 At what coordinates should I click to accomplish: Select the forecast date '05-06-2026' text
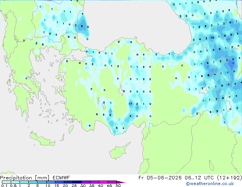[x=164, y=178]
